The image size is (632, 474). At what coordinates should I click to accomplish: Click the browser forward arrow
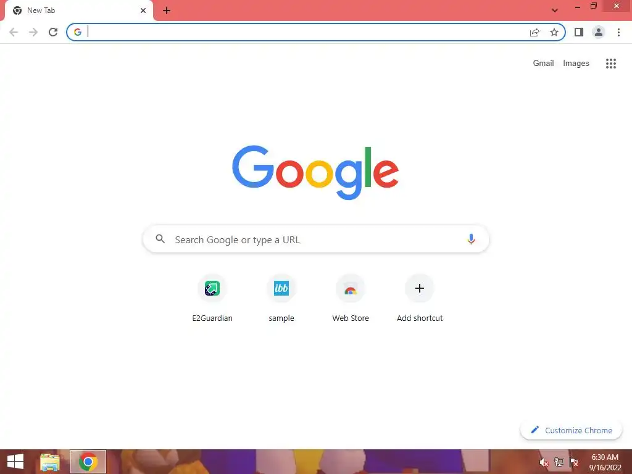coord(33,32)
